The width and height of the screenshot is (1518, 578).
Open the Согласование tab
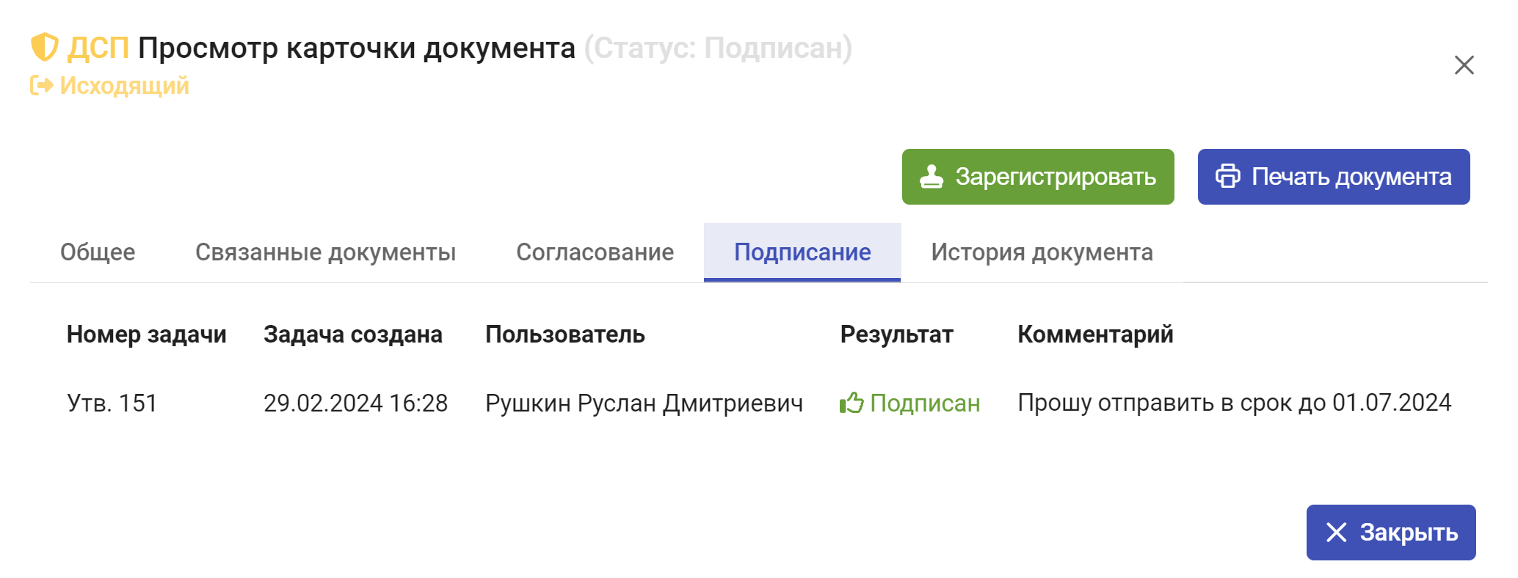595,252
